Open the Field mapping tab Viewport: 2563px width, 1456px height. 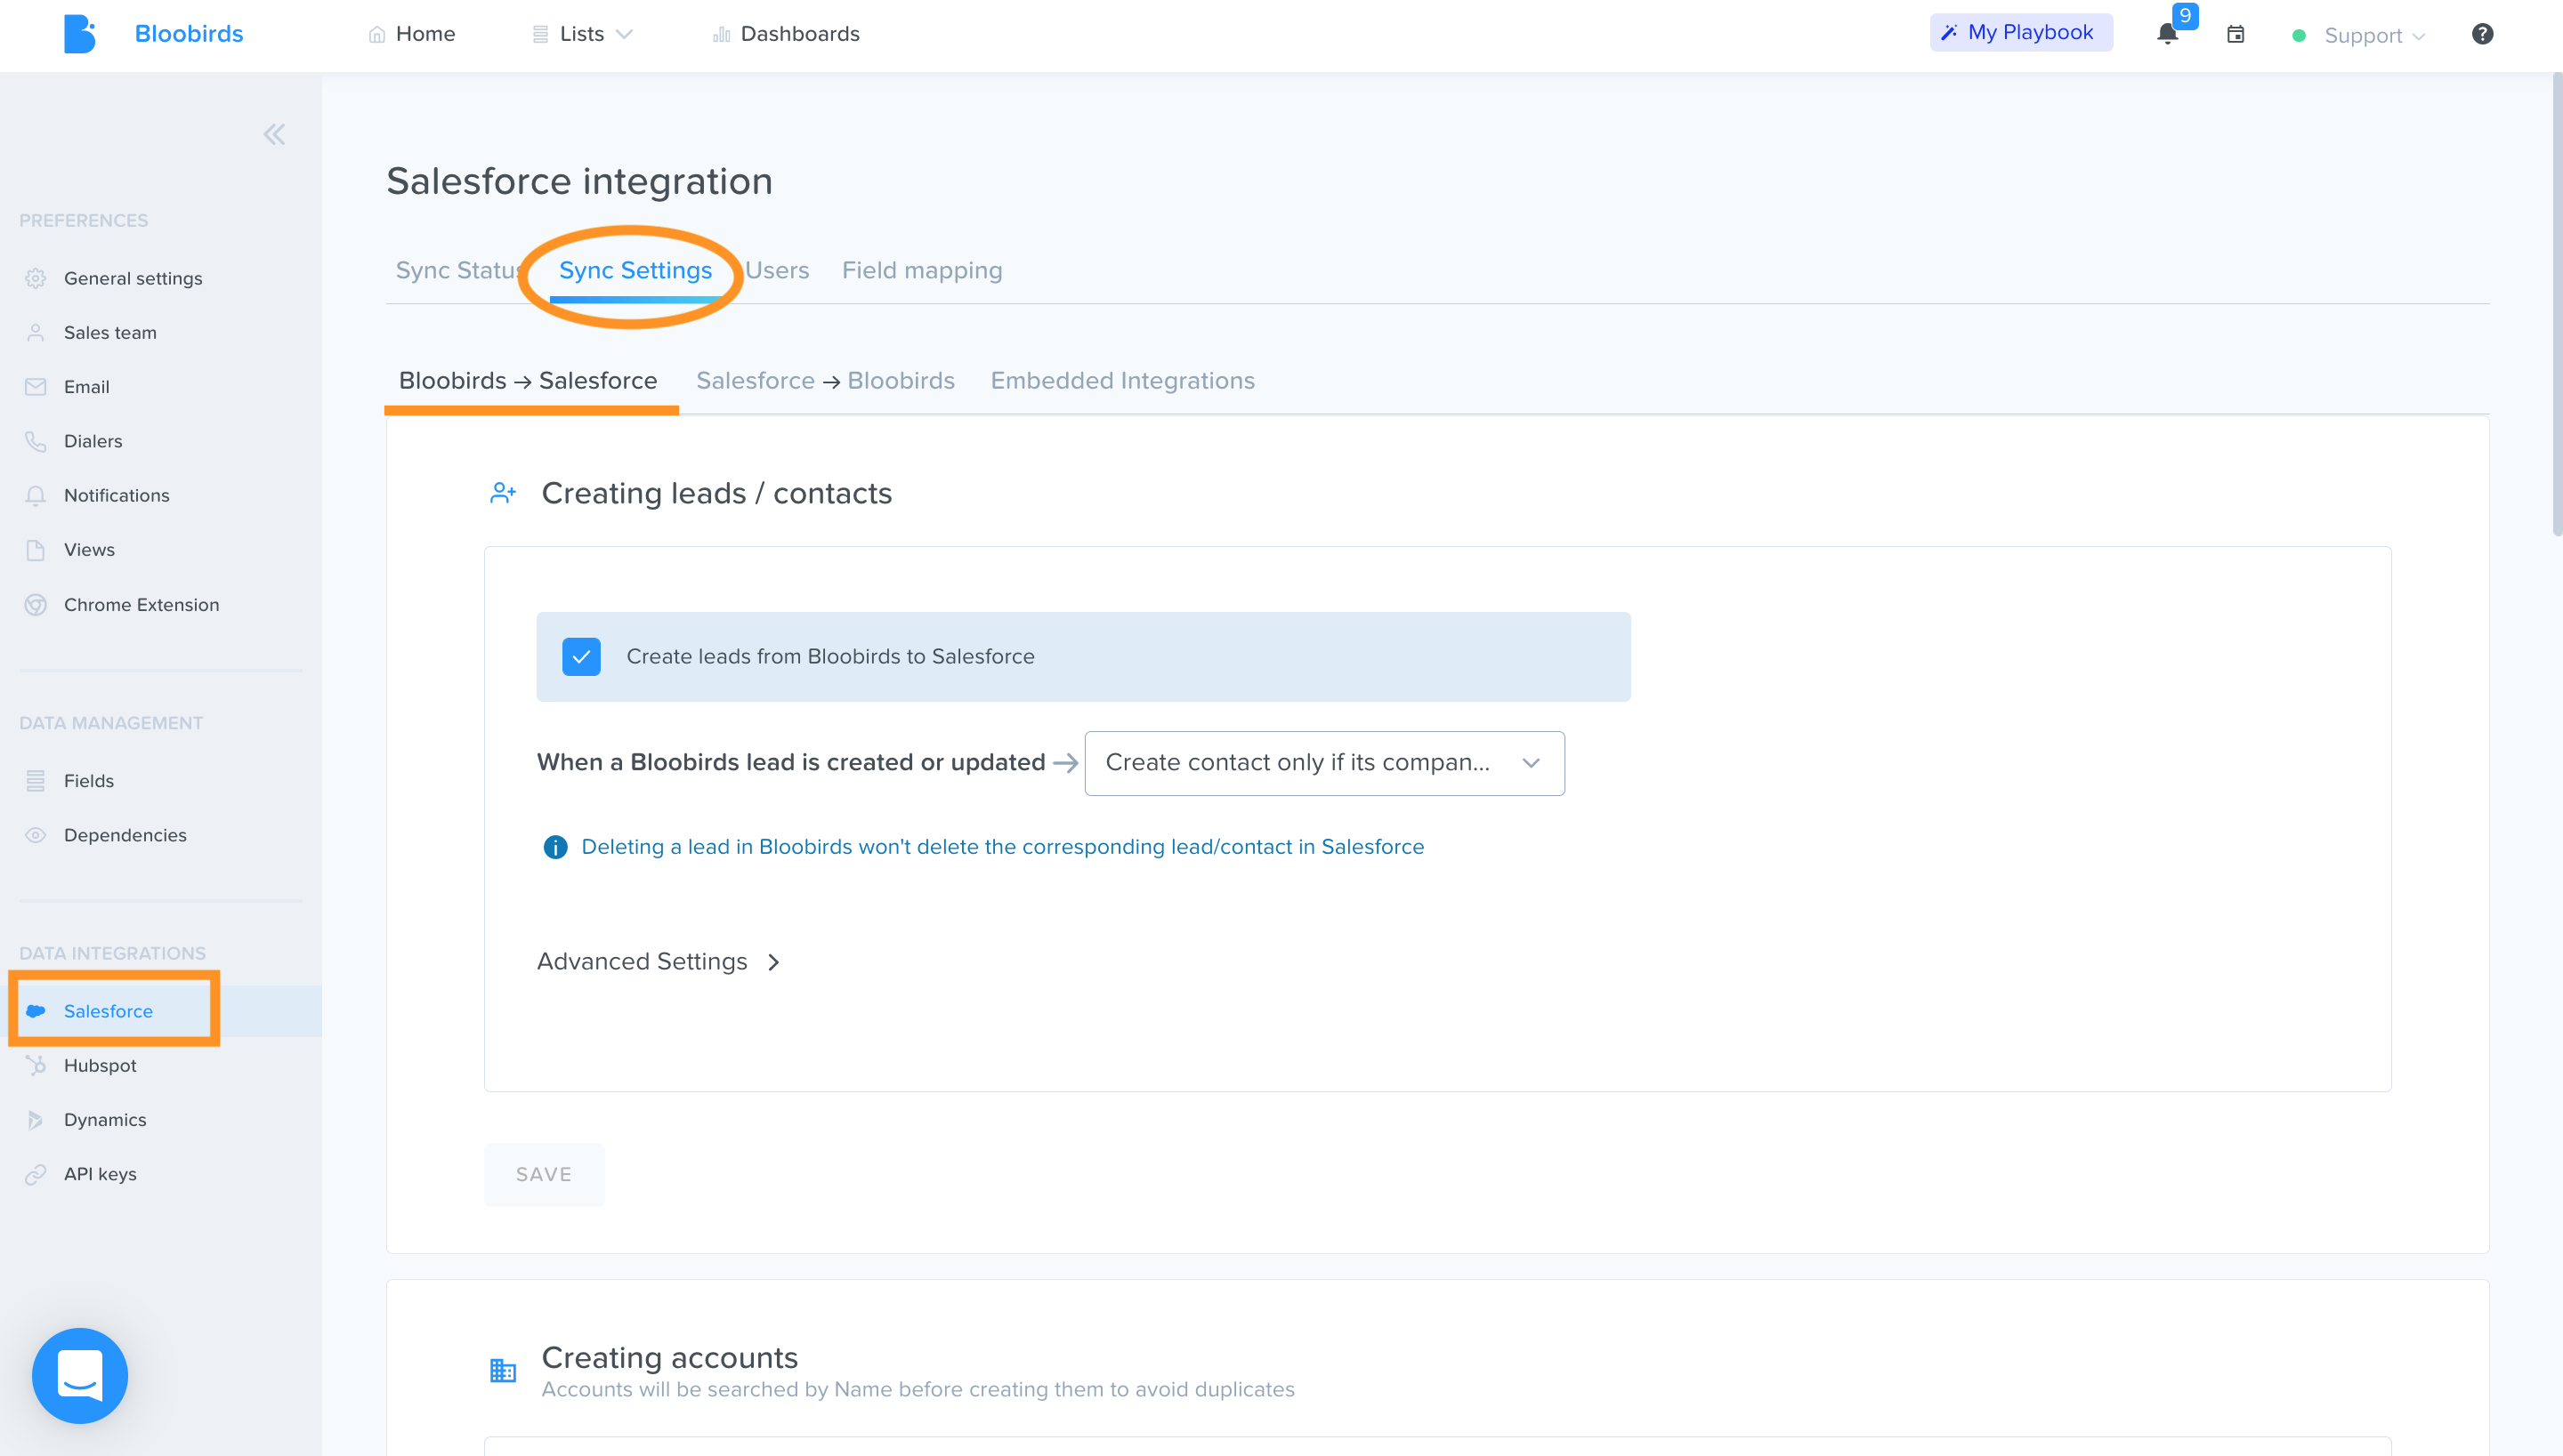click(x=922, y=270)
